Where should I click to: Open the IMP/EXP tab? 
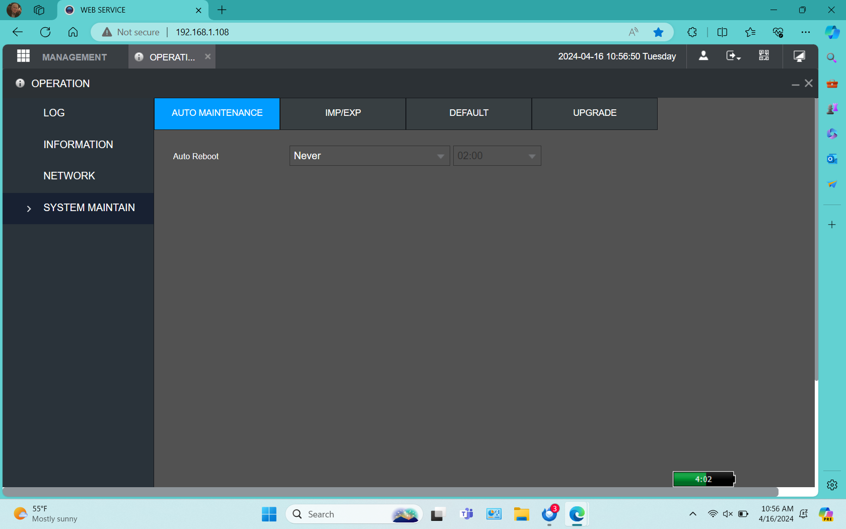[343, 113]
